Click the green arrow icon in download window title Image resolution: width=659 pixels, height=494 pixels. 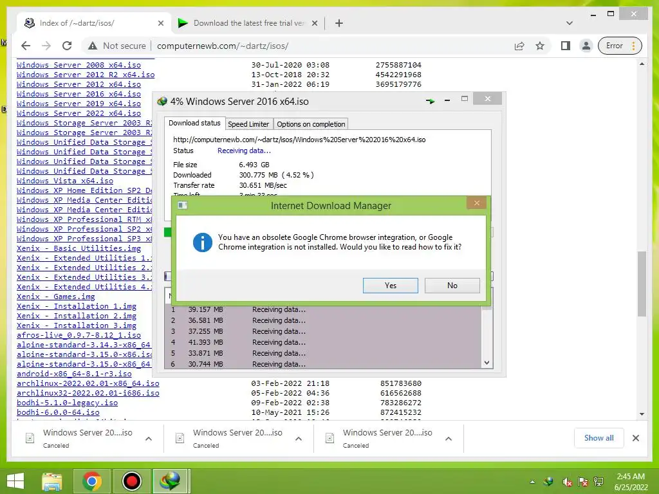coord(430,101)
